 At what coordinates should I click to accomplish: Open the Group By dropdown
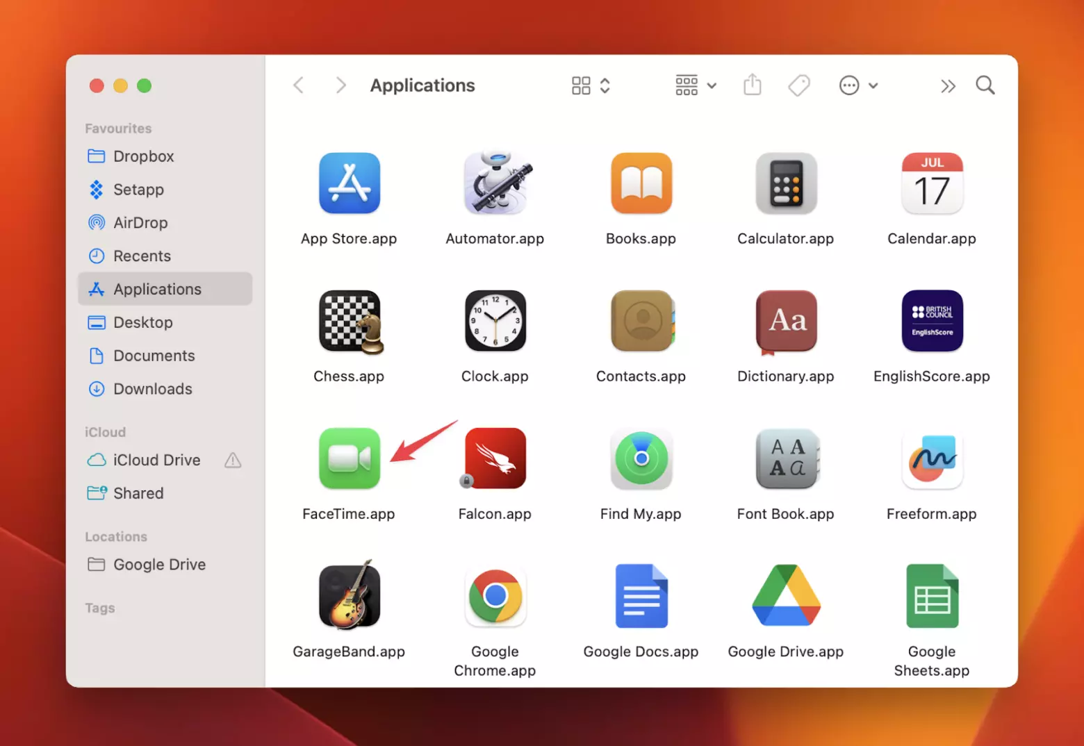pyautogui.click(x=696, y=85)
